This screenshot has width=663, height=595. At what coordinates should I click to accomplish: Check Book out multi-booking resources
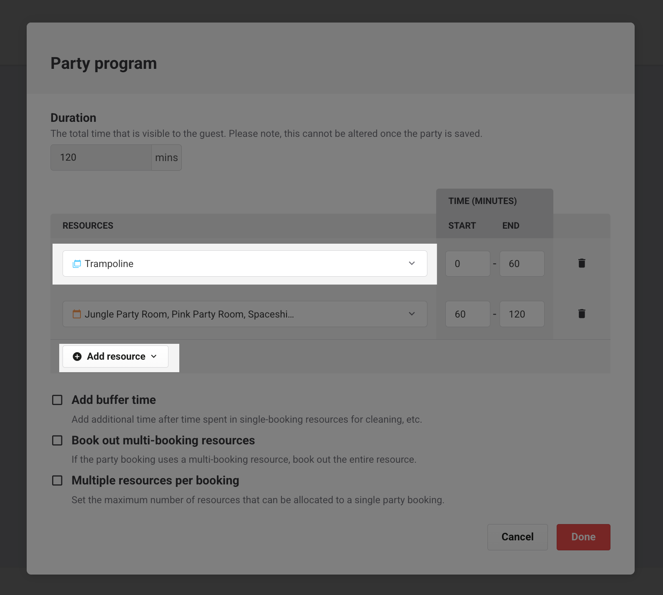[57, 441]
